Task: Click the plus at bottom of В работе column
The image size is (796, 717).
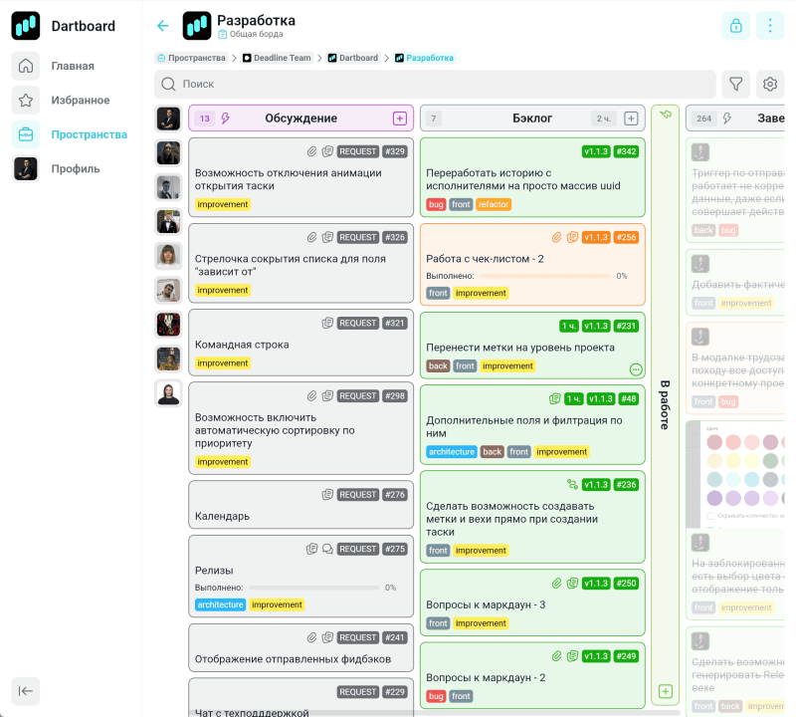Action: (666, 691)
